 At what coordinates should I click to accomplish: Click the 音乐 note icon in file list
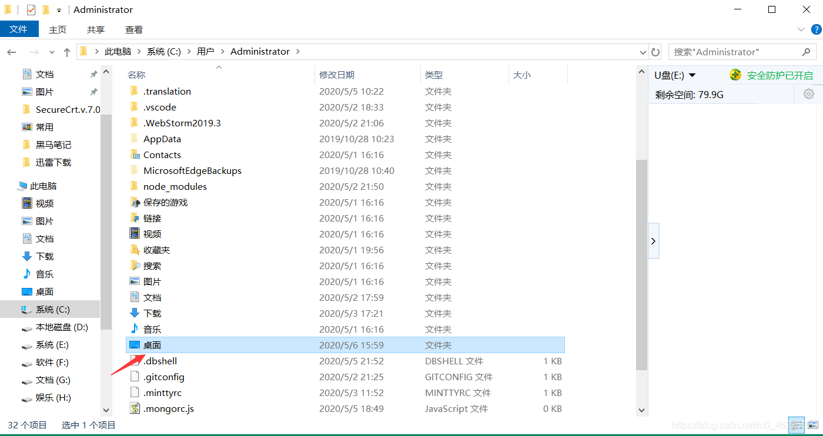(135, 329)
